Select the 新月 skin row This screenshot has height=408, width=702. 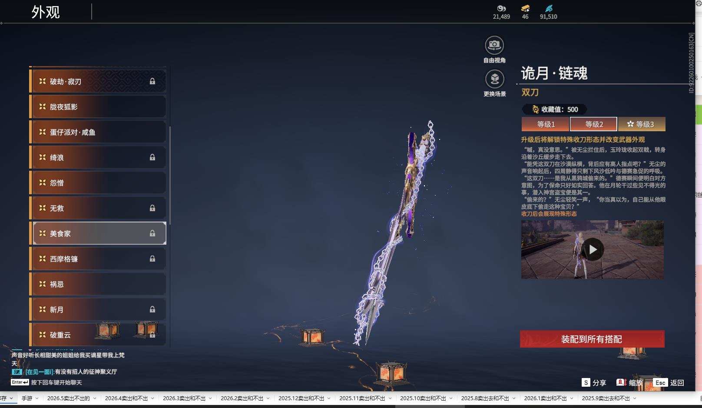click(x=98, y=309)
